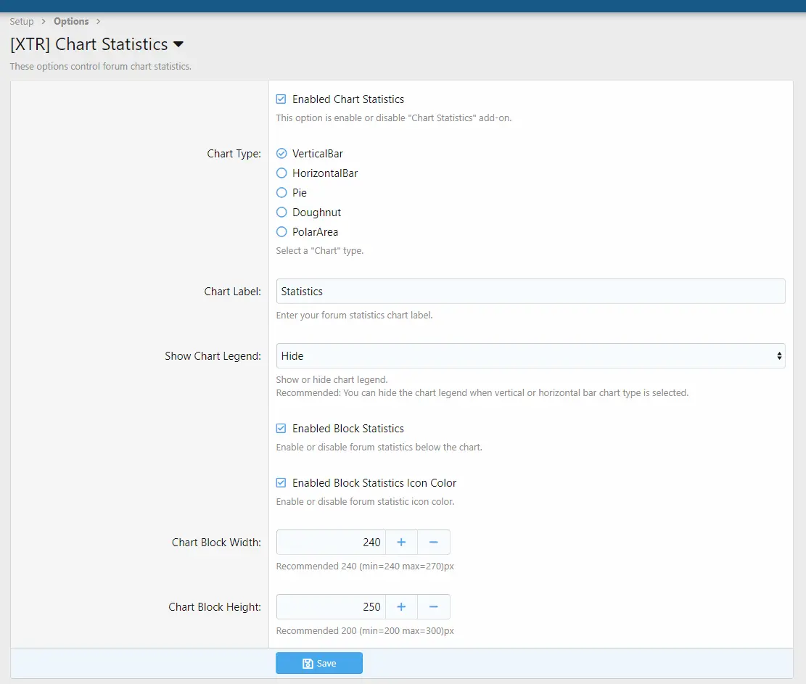
Task: Disable Enabled Block Statistics Icon Color
Action: (x=281, y=483)
